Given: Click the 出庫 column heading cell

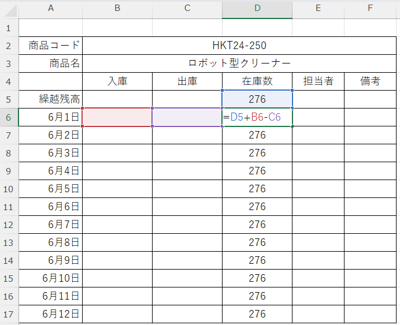Looking at the screenshot, I should [x=187, y=81].
